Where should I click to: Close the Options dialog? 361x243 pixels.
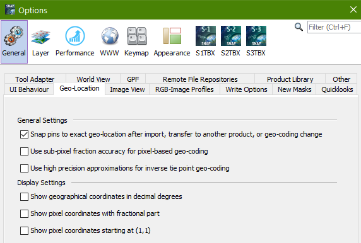(x=353, y=9)
